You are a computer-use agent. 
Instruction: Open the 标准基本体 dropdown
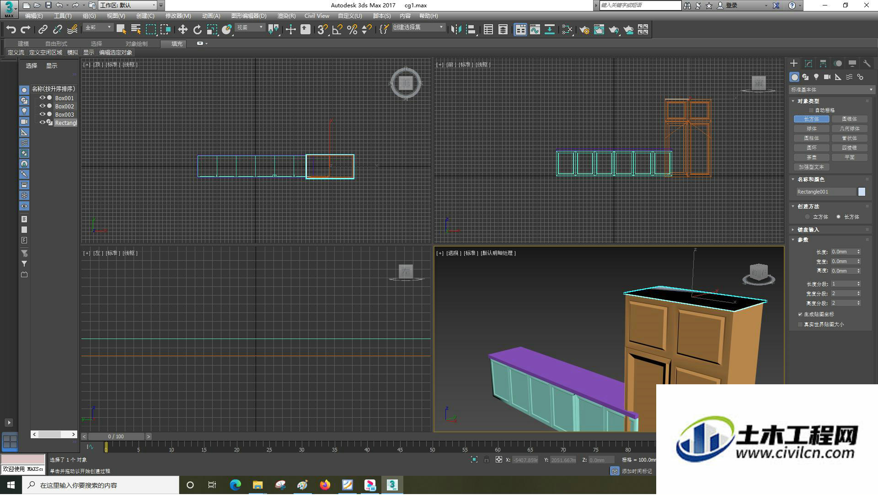[x=831, y=90]
